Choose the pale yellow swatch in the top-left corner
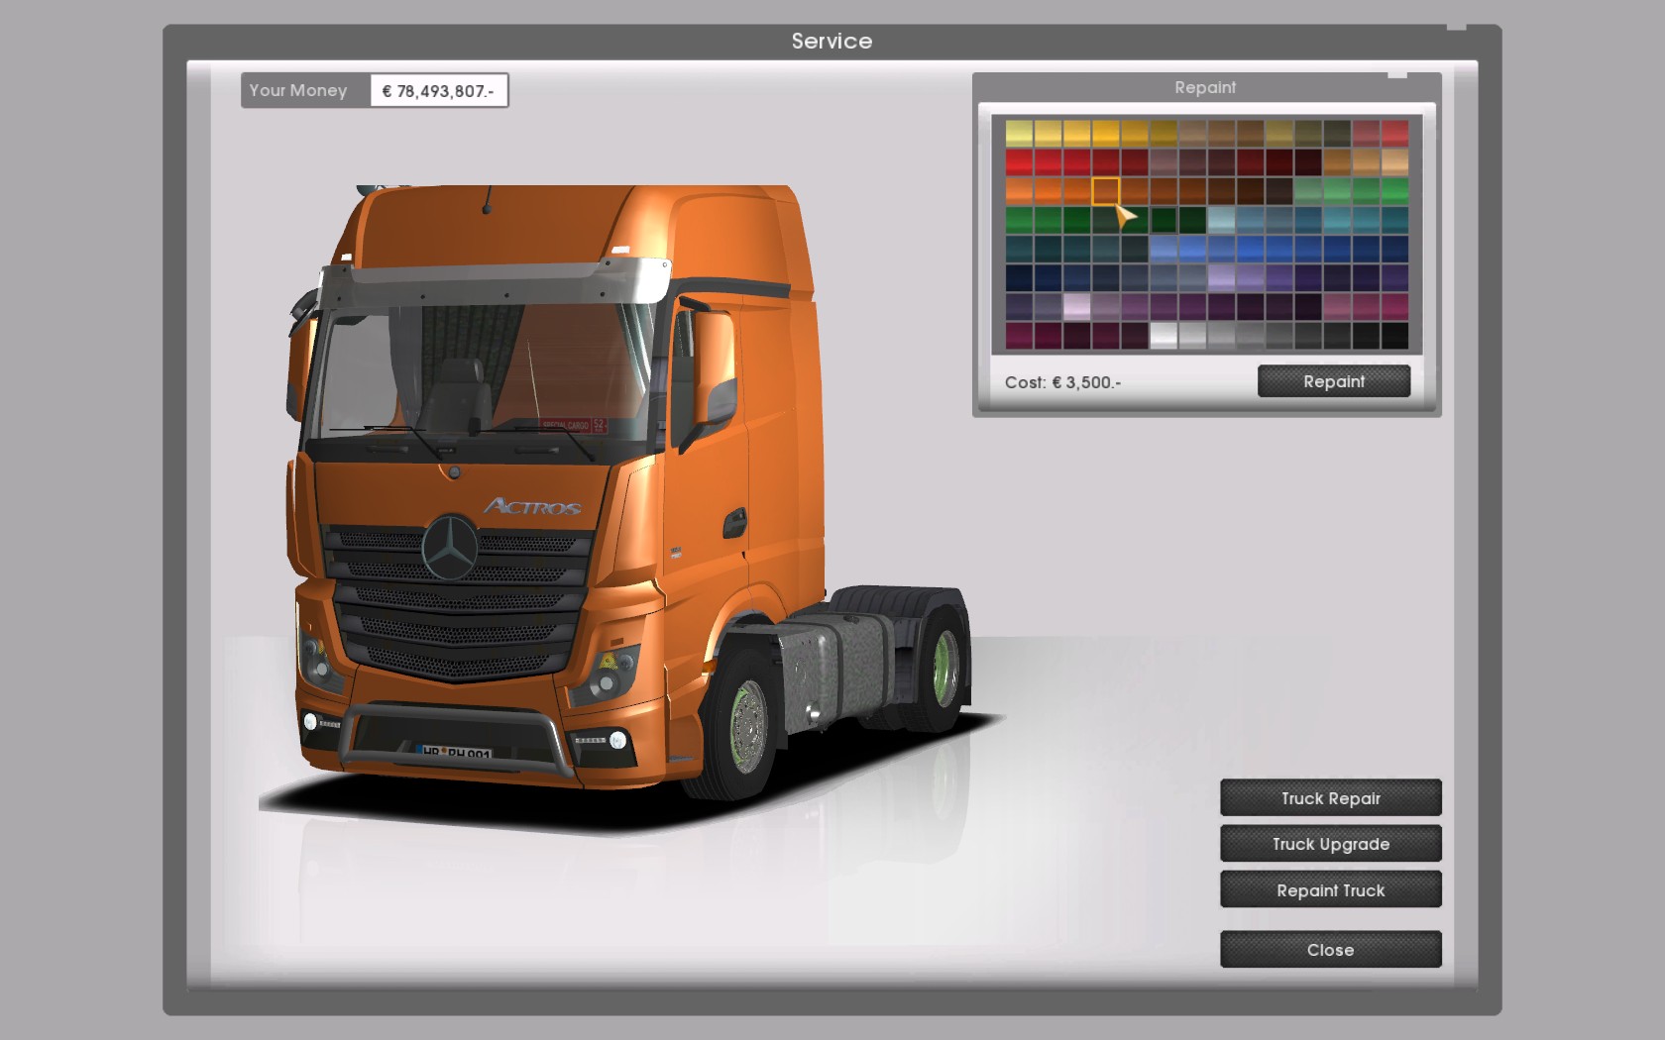The image size is (1665, 1040). (x=1019, y=133)
